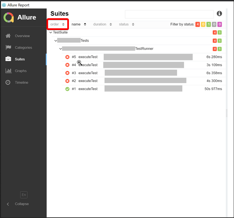Click the Allure brand title

[x=27, y=17]
